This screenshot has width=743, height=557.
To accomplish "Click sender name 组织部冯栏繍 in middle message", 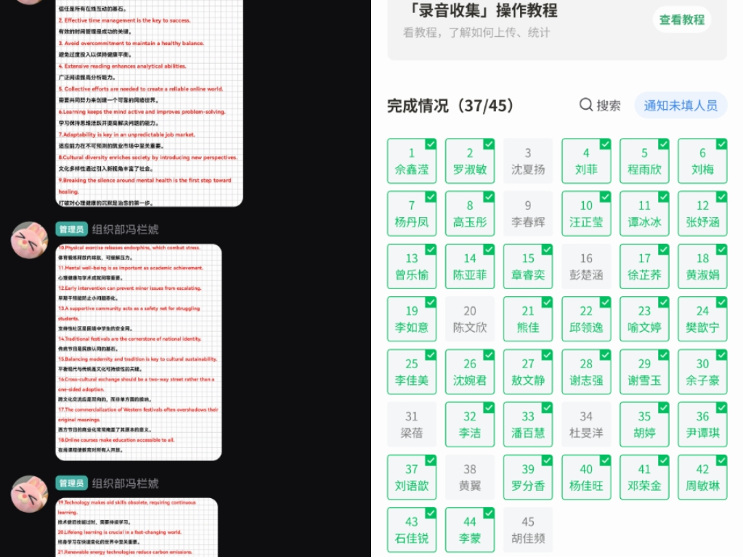I will pos(125,229).
